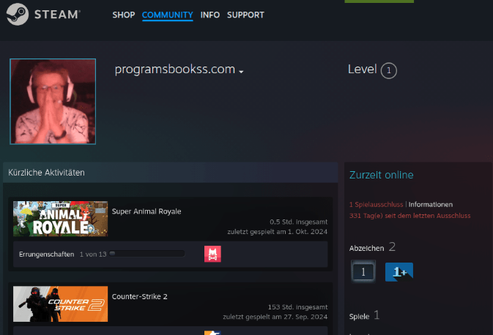Viewport: 493px width, 335px height.
Task: Open the pink Super Animal Royale achievement icon
Action: click(x=212, y=254)
